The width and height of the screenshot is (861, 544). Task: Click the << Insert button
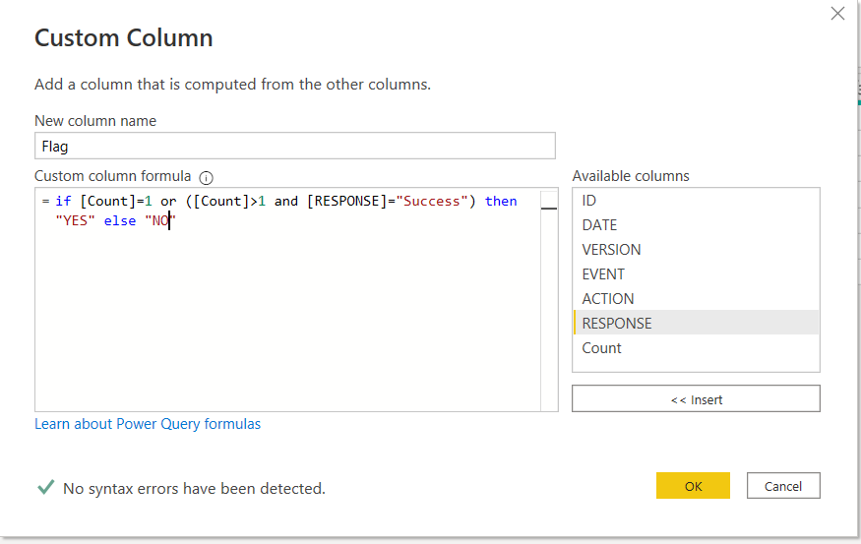pos(696,398)
